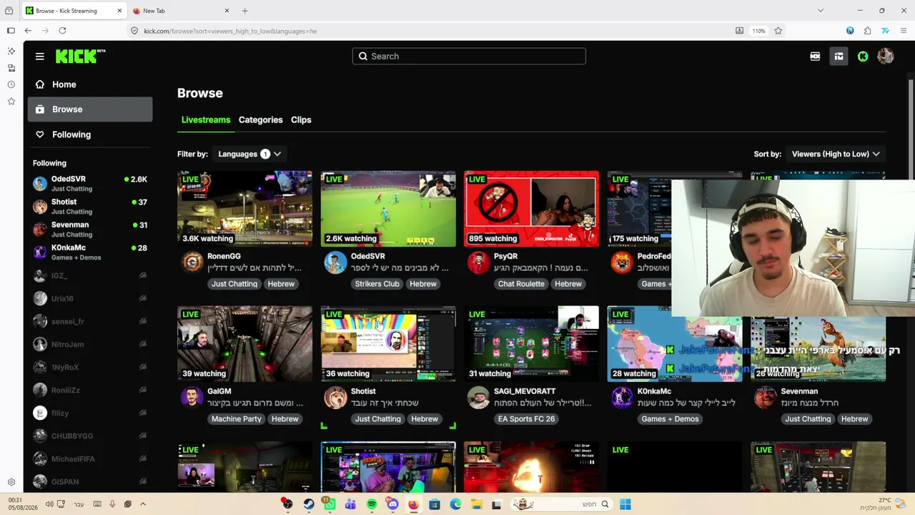The width and height of the screenshot is (915, 515).
Task: Click the EA Sports FC 26 tag
Action: tap(526, 419)
